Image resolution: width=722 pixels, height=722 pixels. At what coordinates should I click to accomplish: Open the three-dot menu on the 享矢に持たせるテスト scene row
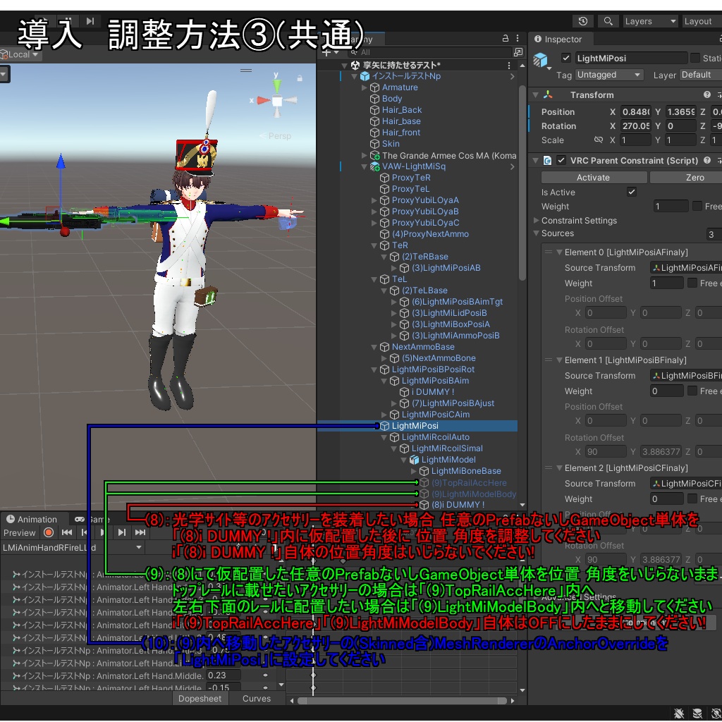click(x=509, y=66)
